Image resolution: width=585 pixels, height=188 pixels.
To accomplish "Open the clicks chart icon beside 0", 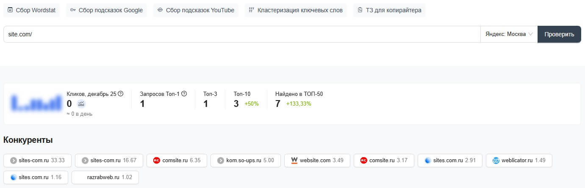I will coord(81,104).
